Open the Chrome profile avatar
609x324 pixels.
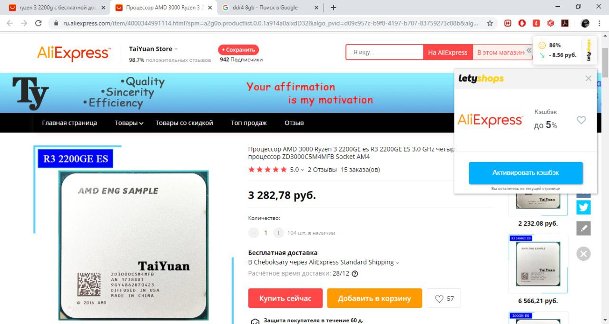(585, 23)
